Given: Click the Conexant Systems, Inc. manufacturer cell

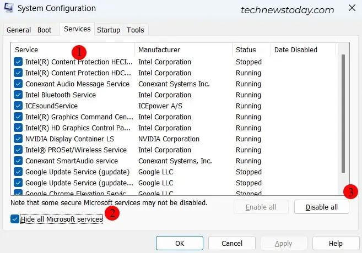Looking at the screenshot, I should (x=175, y=161).
